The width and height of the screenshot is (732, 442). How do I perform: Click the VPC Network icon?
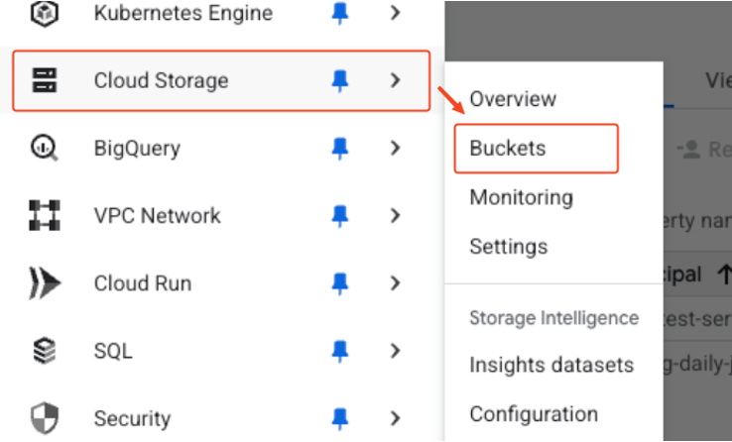click(45, 215)
